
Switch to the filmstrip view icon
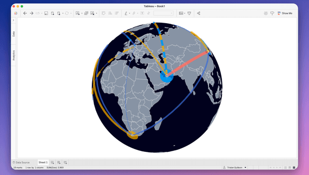290,167
